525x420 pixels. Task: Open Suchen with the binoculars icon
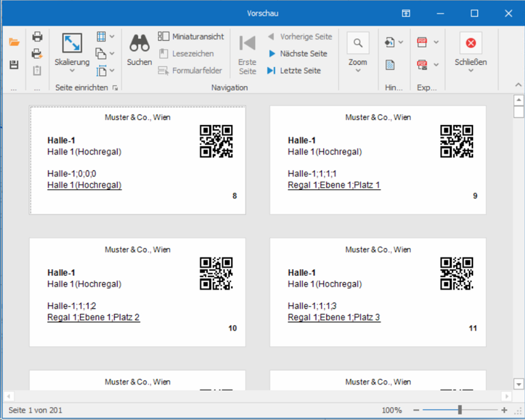[139, 50]
